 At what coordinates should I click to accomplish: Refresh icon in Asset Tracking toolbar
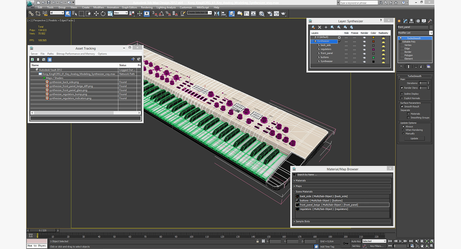tap(32, 59)
